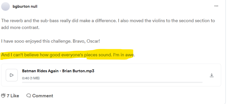Click the 0:40 (1 MB) duration text
The height and width of the screenshot is (104, 233).
tap(31, 78)
